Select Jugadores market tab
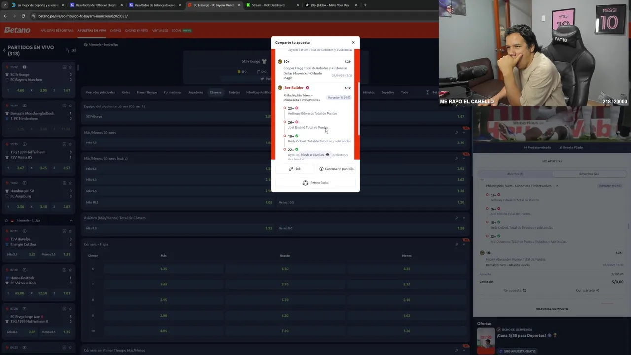 (x=196, y=92)
